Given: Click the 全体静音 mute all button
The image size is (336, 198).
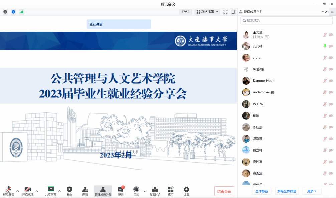Looking at the screenshot, I should pos(262,191).
